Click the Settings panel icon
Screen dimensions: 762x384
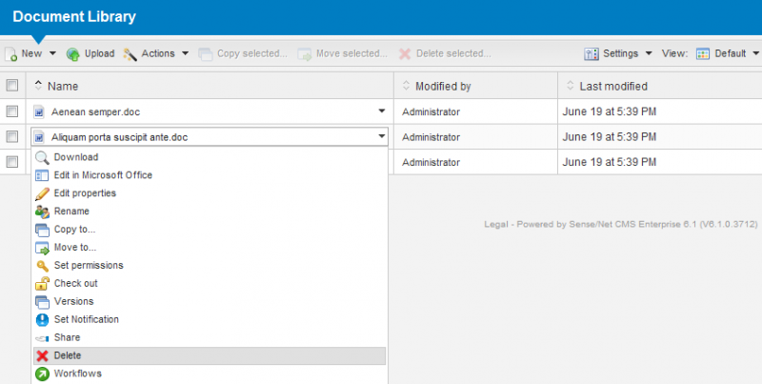(592, 54)
